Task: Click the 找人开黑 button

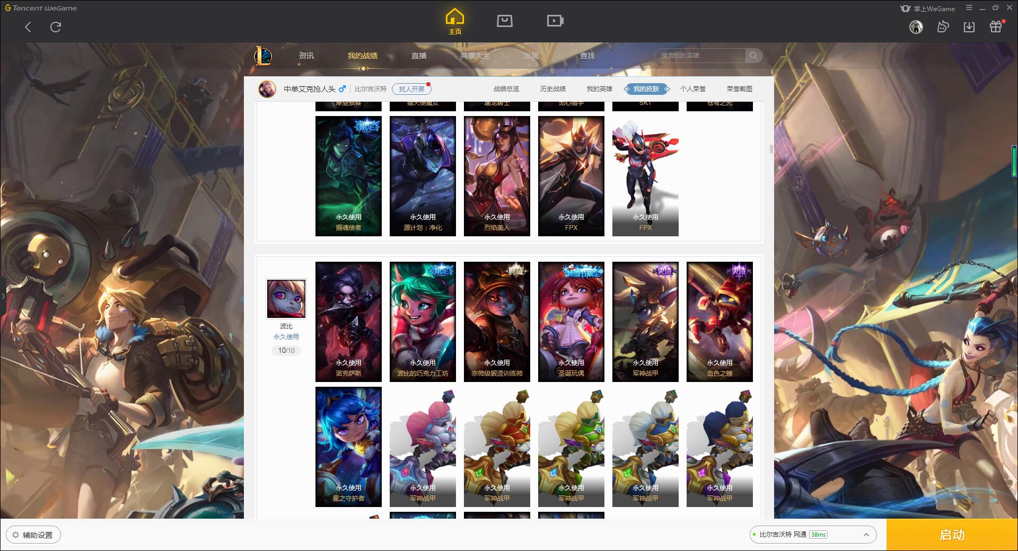Action: tap(411, 89)
